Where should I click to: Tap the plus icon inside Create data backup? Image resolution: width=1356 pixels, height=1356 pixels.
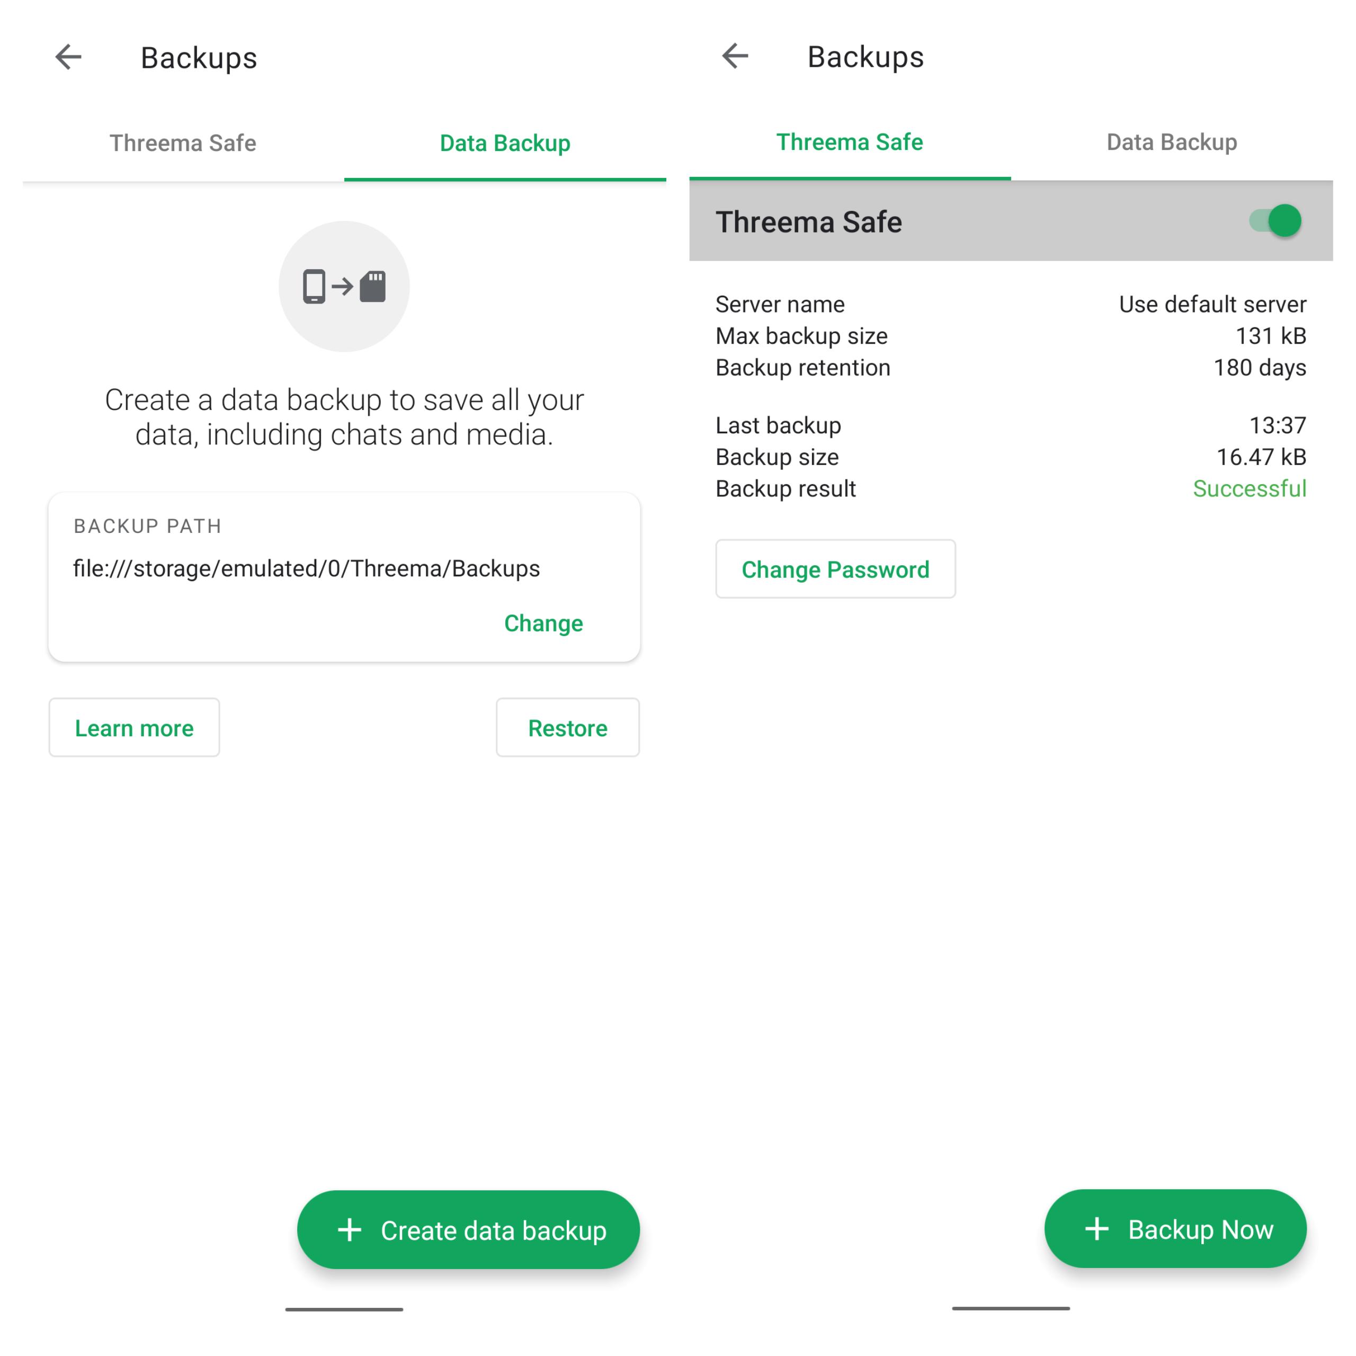(x=350, y=1229)
